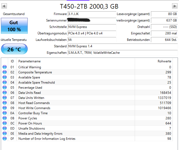Click the Schreibvorgänge value 637 GB

coord(164,20)
